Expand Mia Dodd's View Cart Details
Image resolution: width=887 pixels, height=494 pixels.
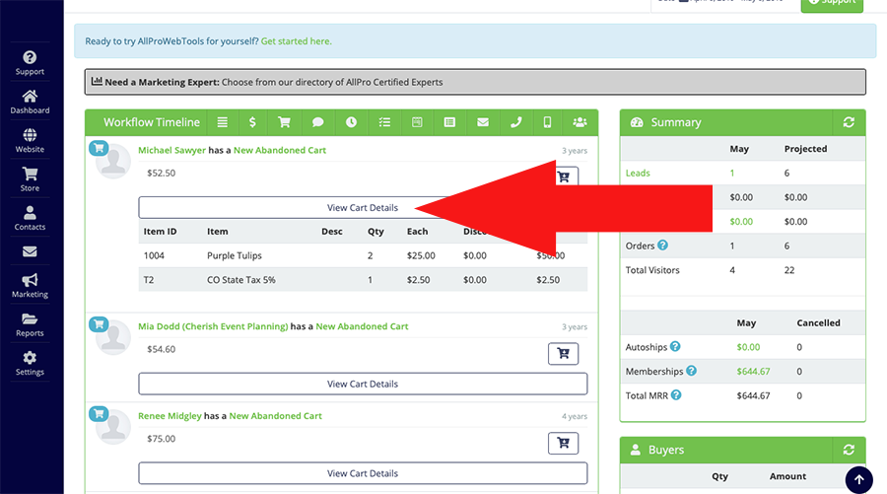coord(362,384)
